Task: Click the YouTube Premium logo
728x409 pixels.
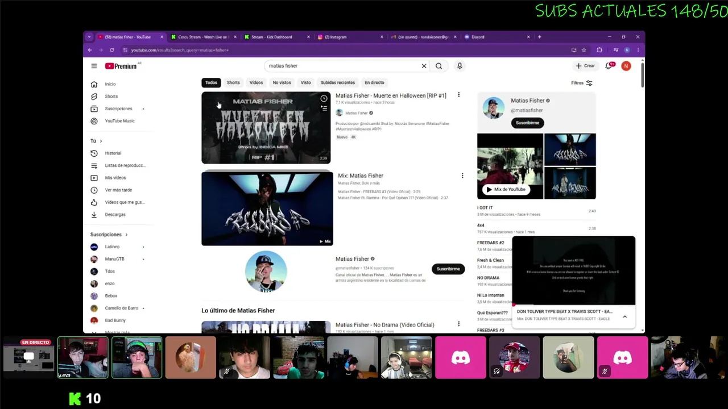Action: [x=121, y=66]
